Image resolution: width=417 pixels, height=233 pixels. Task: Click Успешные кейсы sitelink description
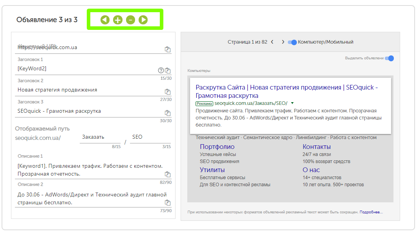pyautogui.click(x=218, y=154)
